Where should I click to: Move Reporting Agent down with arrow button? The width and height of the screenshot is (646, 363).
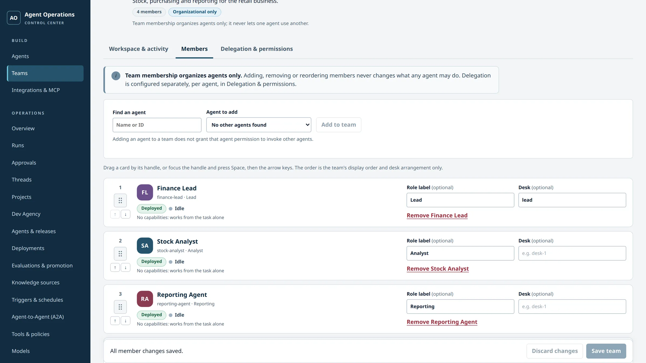coord(125,321)
